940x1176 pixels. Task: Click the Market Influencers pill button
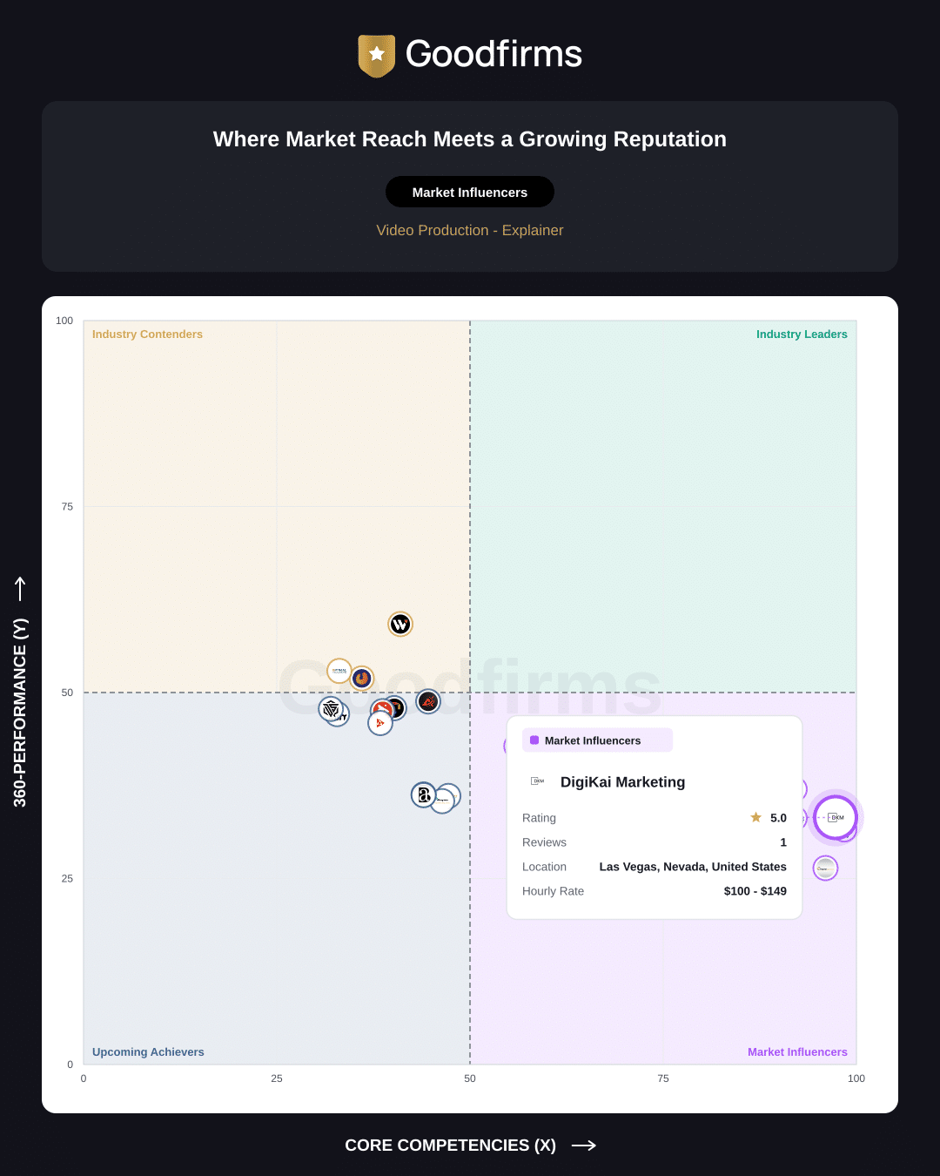pos(470,192)
